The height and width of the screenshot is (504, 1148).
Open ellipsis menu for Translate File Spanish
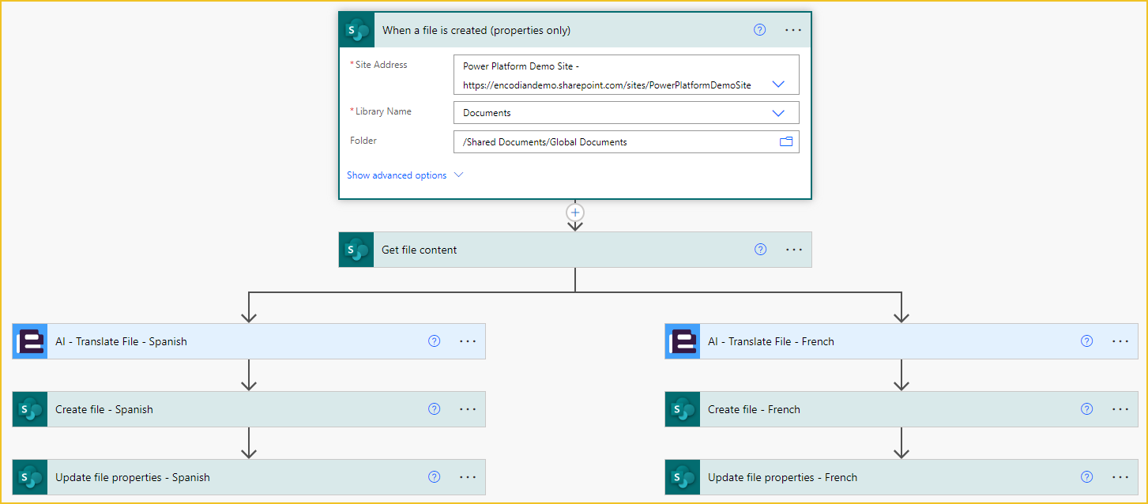coord(468,341)
